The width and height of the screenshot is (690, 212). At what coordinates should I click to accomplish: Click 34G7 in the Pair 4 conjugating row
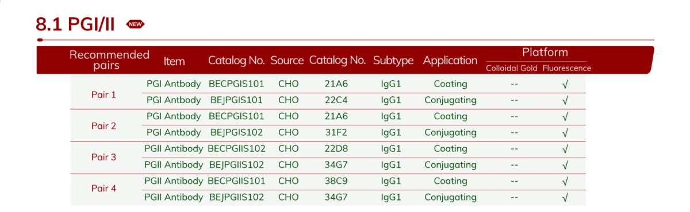coord(336,197)
